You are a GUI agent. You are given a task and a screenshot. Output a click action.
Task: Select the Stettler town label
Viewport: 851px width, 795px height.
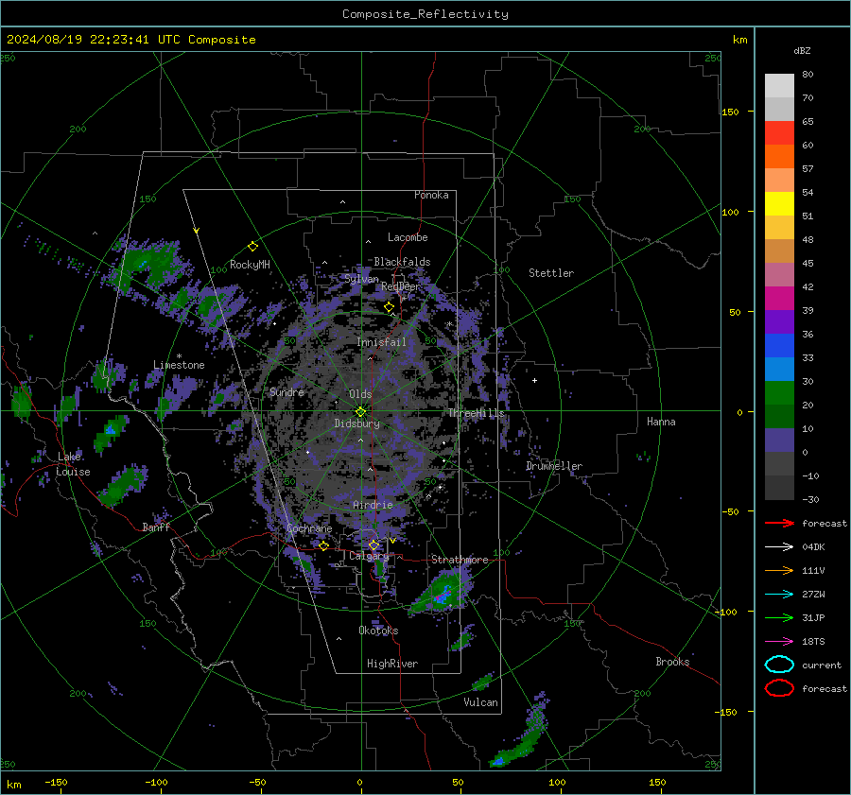pyautogui.click(x=551, y=273)
